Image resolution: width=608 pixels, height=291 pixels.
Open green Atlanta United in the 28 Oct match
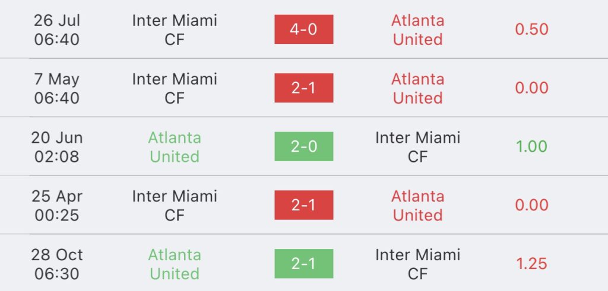pyautogui.click(x=175, y=264)
